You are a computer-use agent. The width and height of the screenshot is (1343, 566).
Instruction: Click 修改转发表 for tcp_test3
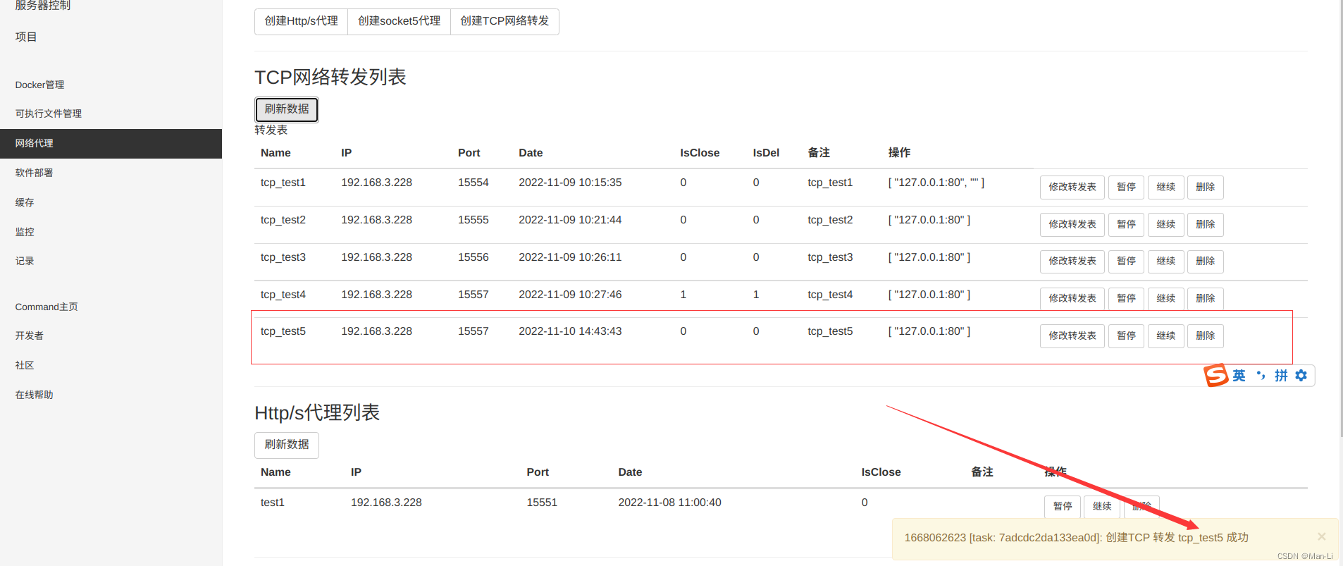click(1072, 262)
